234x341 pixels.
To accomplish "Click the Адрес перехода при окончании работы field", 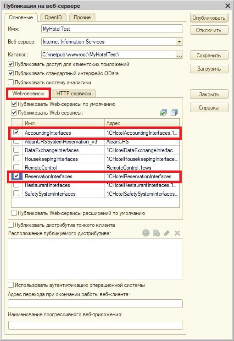I will click(x=95, y=303).
